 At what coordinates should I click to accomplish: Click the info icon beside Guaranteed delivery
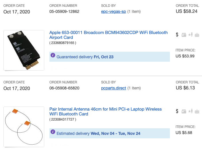pos(53,55)
